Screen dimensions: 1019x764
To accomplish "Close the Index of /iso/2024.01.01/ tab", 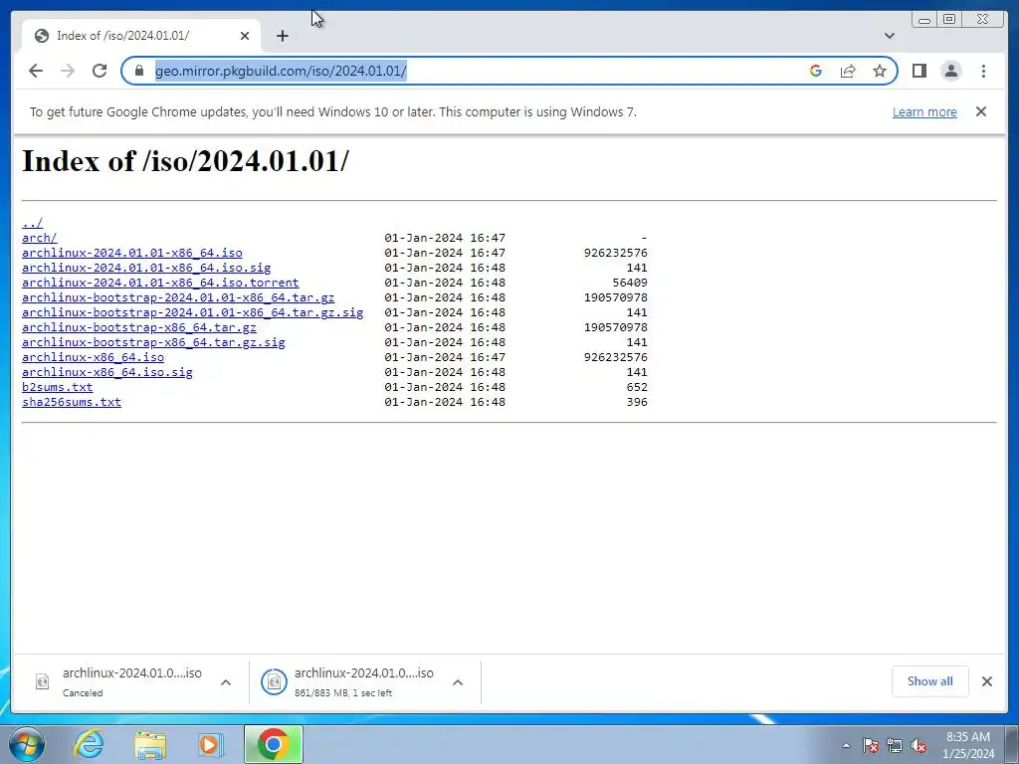I will (245, 36).
